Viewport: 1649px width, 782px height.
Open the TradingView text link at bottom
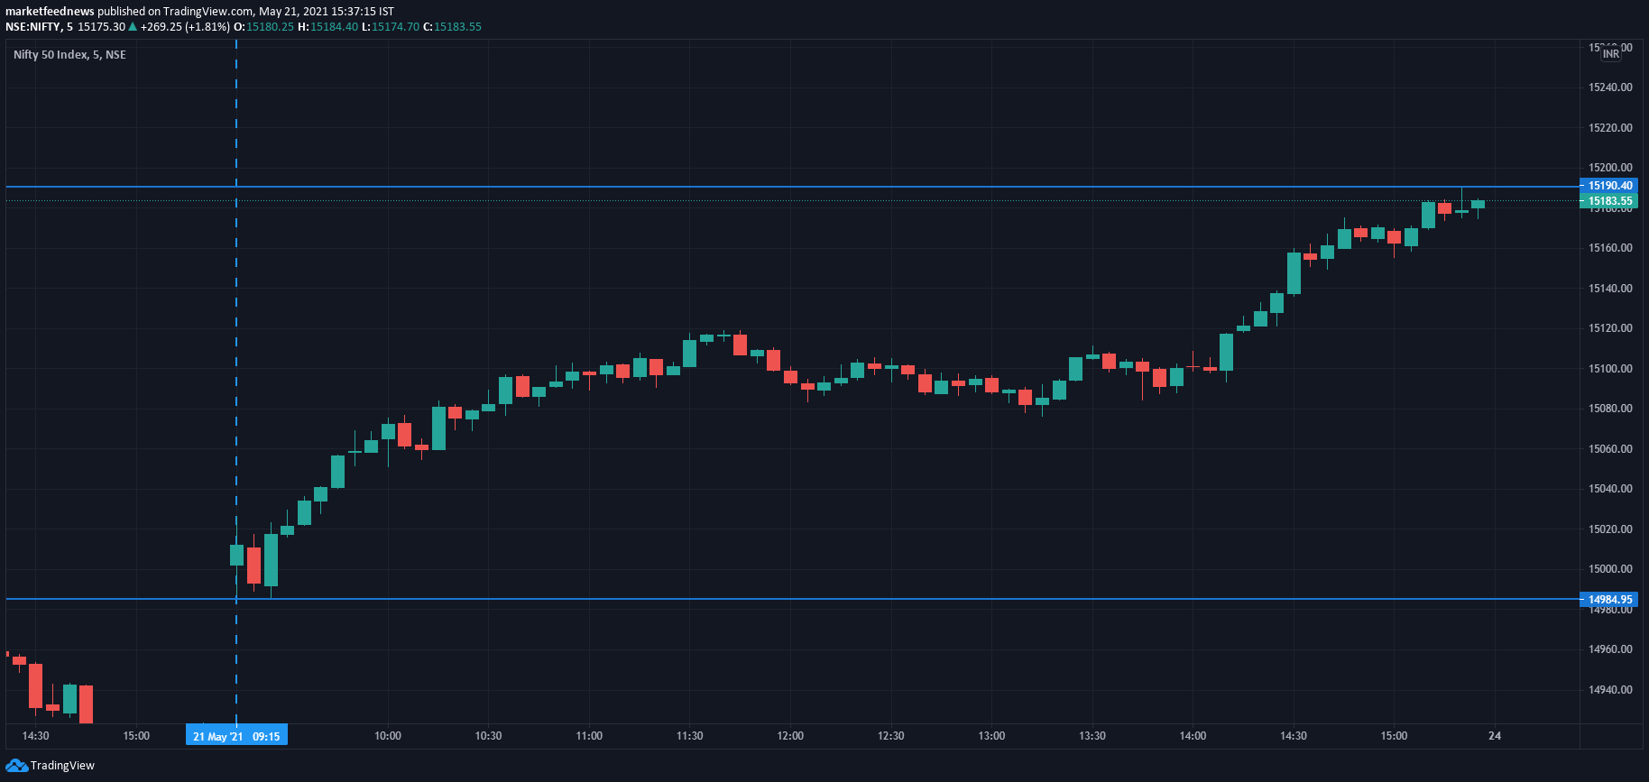pyautogui.click(x=62, y=766)
